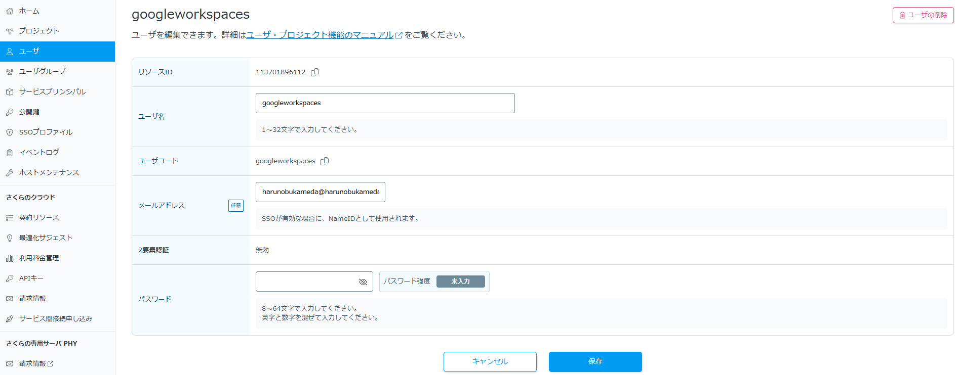
Task: Focus the パスワード input field
Action: point(314,282)
